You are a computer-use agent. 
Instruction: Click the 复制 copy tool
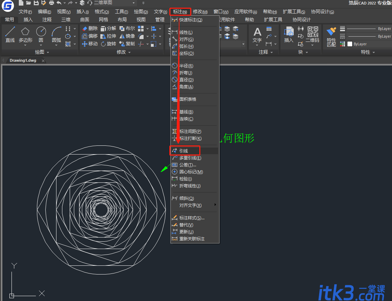[127, 44]
